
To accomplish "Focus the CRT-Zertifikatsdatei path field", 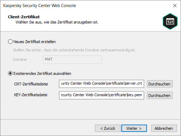I will click(x=102, y=84).
